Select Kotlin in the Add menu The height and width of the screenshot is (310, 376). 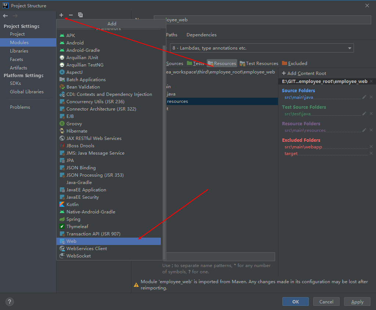click(109, 205)
